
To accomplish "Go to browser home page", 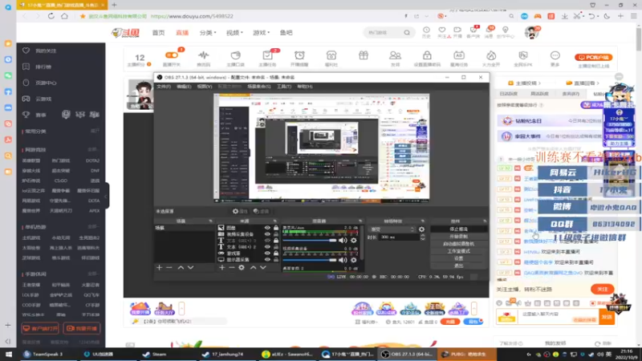I will [x=64, y=16].
